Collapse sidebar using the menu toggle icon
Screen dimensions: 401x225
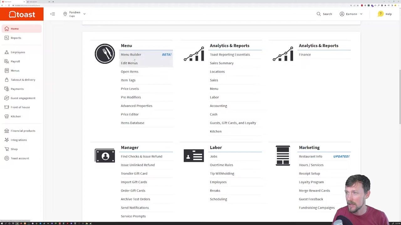click(53, 14)
